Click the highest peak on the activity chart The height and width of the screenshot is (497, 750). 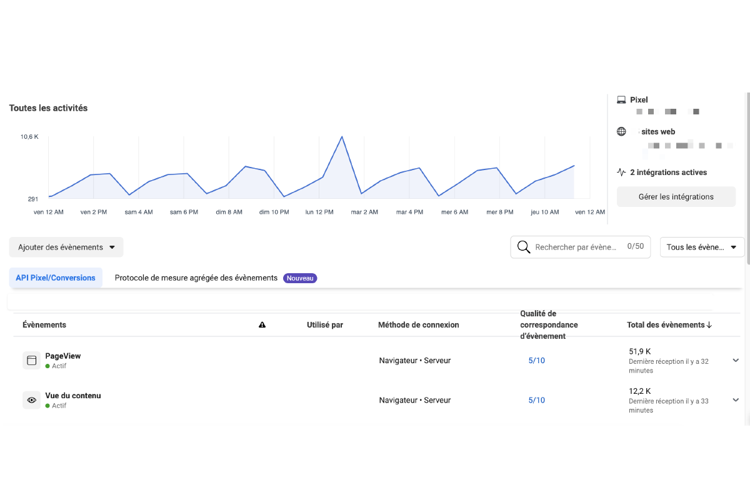(342, 137)
